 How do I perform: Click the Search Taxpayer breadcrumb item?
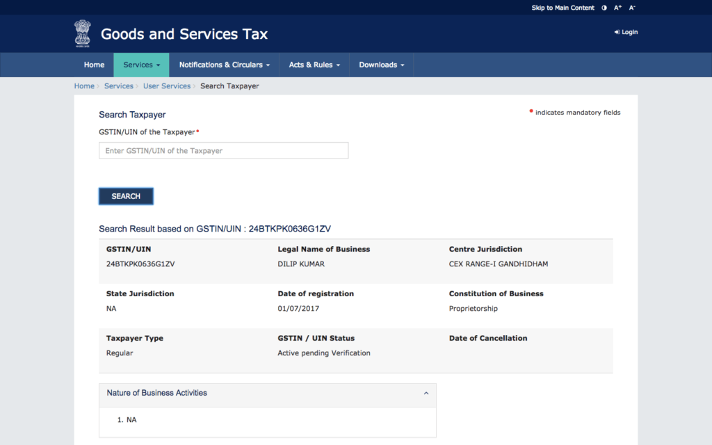(229, 86)
